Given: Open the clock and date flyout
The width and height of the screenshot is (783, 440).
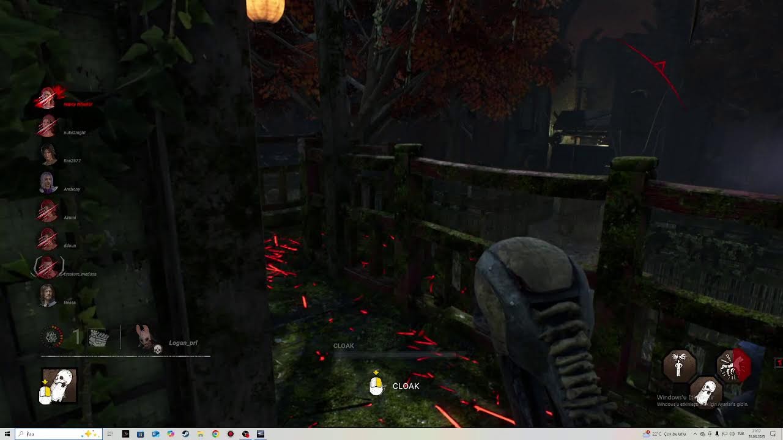Looking at the screenshot, I should click(757, 434).
